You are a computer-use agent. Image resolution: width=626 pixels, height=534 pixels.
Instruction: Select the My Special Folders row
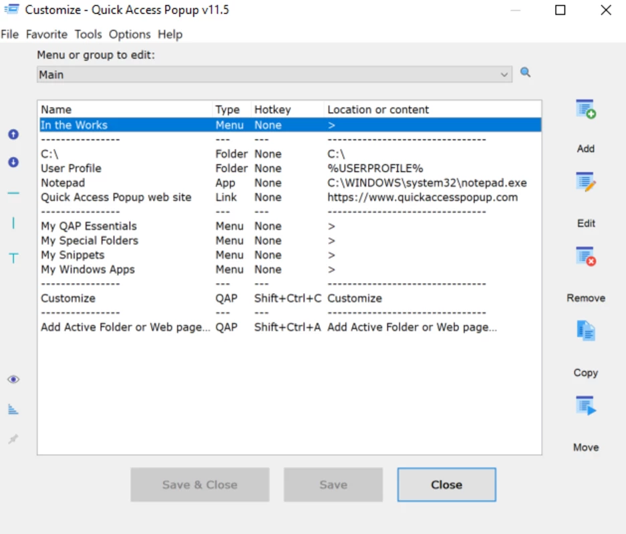point(290,240)
